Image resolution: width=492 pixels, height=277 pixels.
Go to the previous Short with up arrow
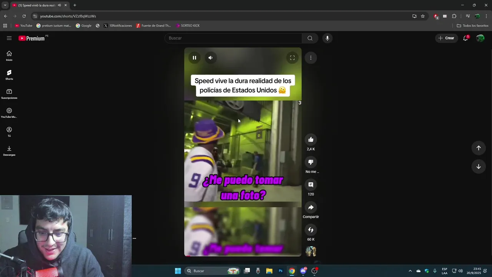[479, 148]
